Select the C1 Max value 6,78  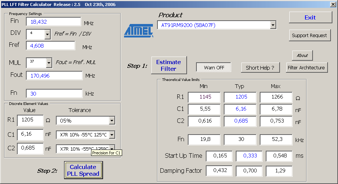tap(276, 109)
